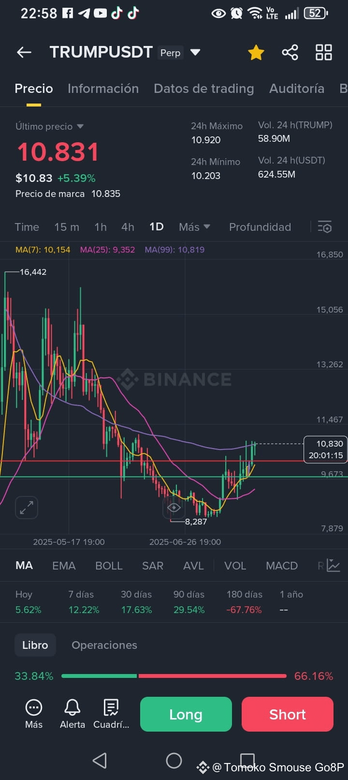Open the four-square grid menu icon
The width and height of the screenshot is (348, 780).
(324, 52)
